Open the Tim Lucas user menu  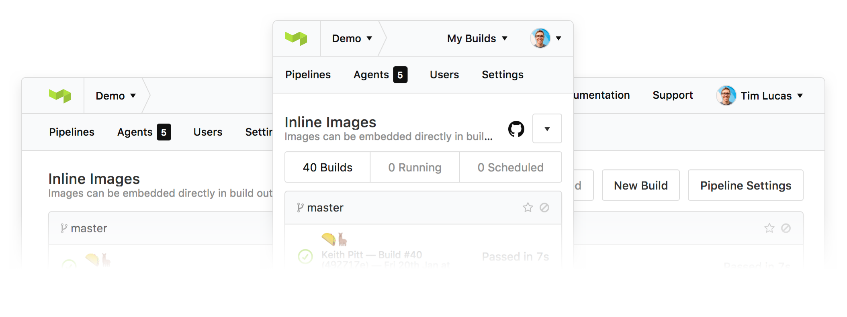tap(765, 96)
